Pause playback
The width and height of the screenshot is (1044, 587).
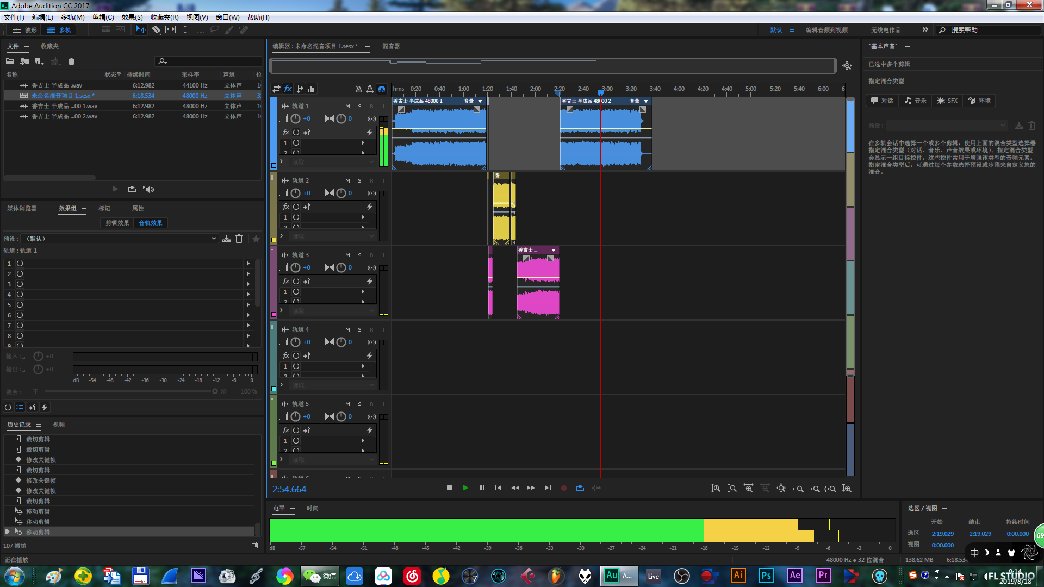click(x=482, y=488)
